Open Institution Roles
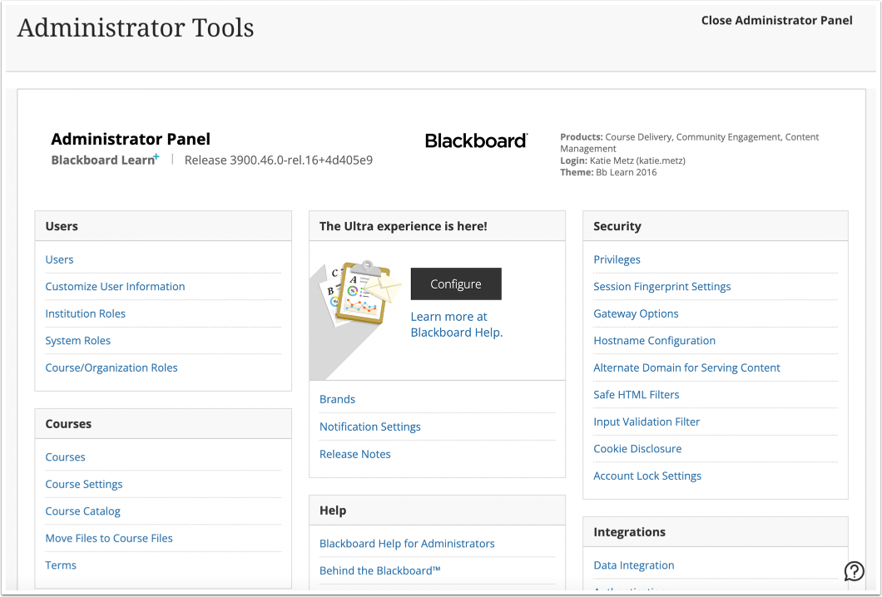 (85, 313)
